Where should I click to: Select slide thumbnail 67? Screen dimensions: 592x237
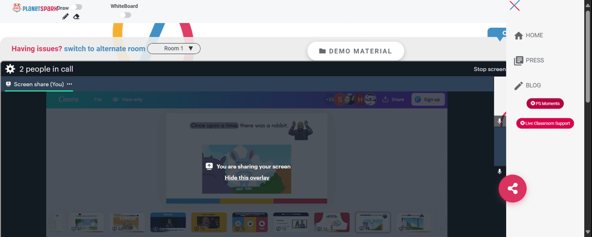pyautogui.click(x=86, y=222)
